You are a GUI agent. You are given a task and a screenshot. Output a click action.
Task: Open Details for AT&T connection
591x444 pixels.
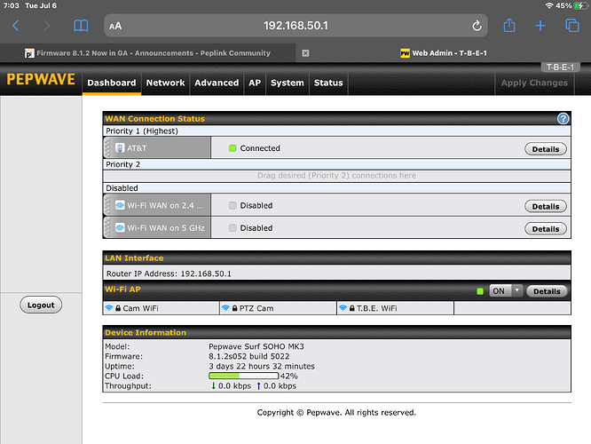(545, 149)
